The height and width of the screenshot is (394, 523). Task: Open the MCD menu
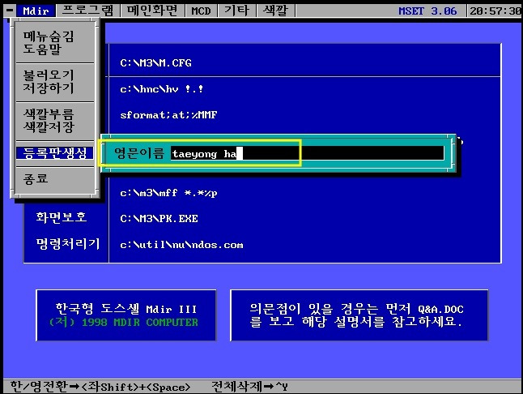201,11
